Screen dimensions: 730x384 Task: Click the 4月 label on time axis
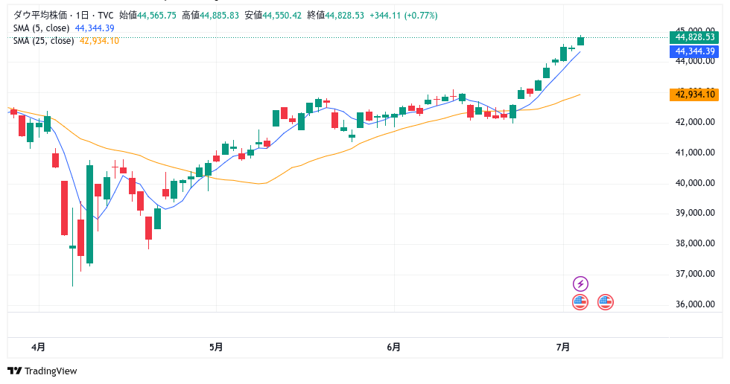click(x=39, y=348)
